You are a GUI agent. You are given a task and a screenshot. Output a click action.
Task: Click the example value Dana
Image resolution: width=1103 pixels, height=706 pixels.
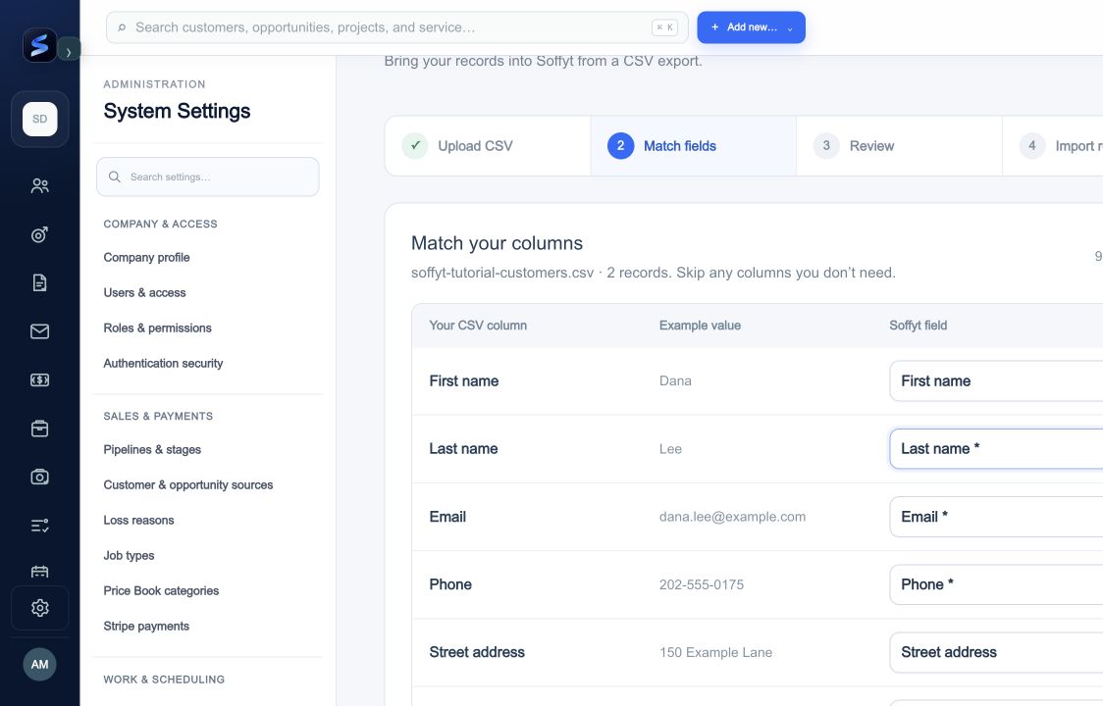[x=675, y=380]
